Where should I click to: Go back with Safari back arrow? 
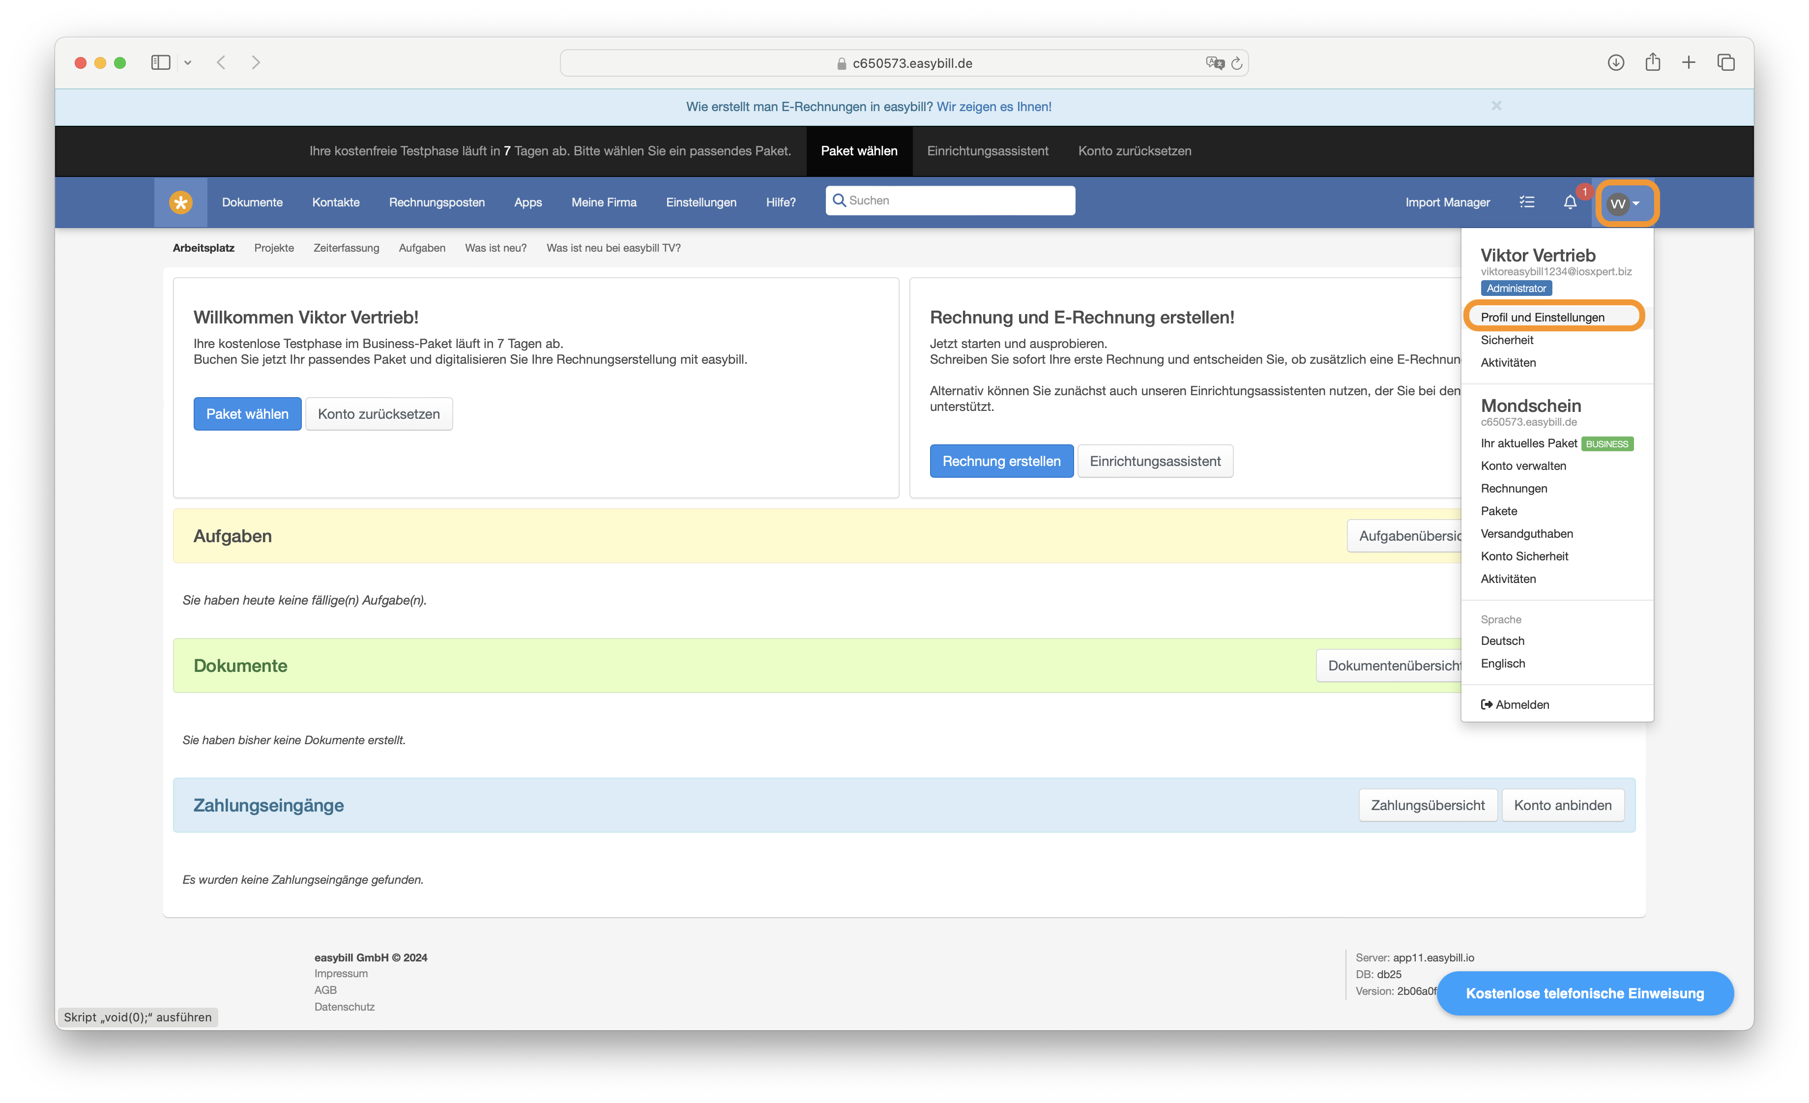[221, 62]
